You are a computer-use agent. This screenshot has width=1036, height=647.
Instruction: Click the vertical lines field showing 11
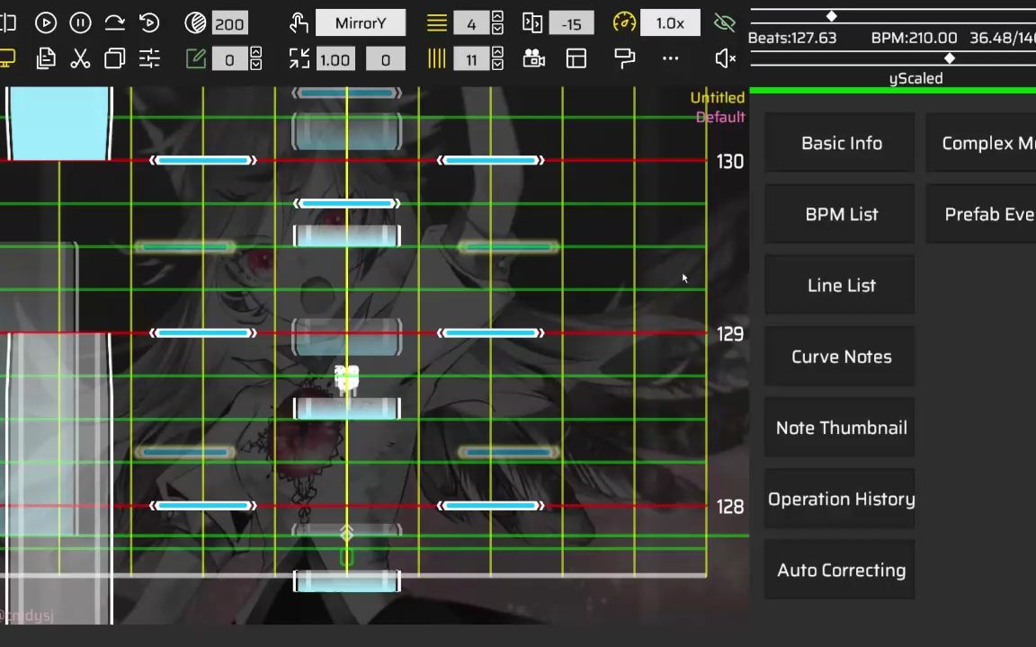471,59
